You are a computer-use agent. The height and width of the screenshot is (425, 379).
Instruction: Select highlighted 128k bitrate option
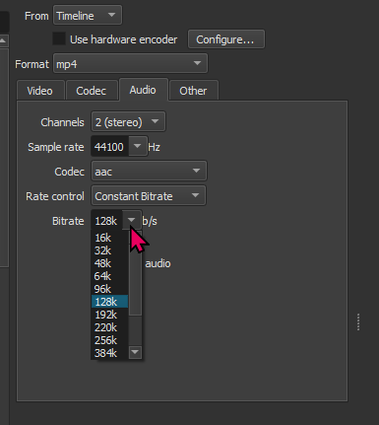pos(109,302)
